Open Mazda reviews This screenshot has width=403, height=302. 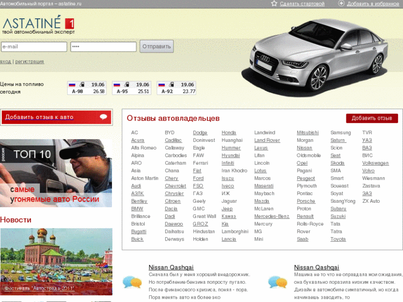pos(262,201)
